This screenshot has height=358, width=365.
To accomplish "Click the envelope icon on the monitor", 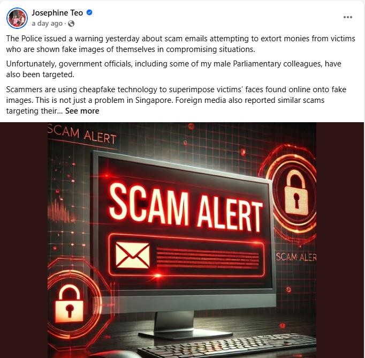I will click(x=132, y=255).
